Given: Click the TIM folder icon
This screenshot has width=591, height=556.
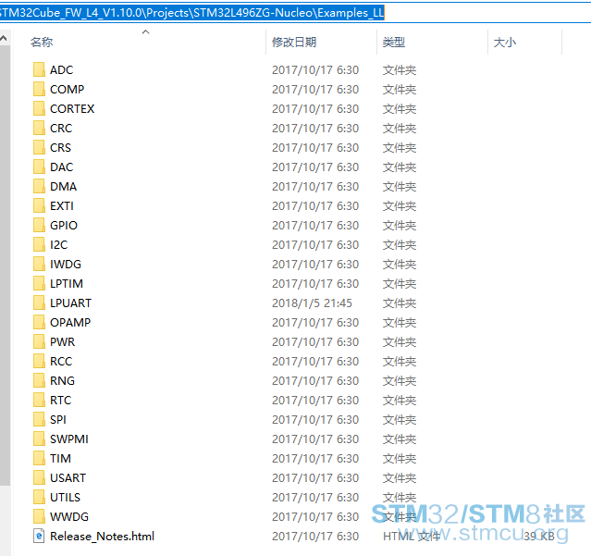Looking at the screenshot, I should [x=39, y=458].
